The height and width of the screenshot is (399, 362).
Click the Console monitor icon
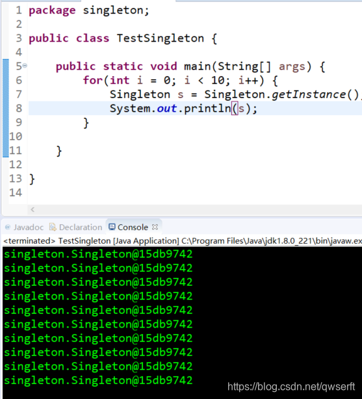(x=112, y=227)
